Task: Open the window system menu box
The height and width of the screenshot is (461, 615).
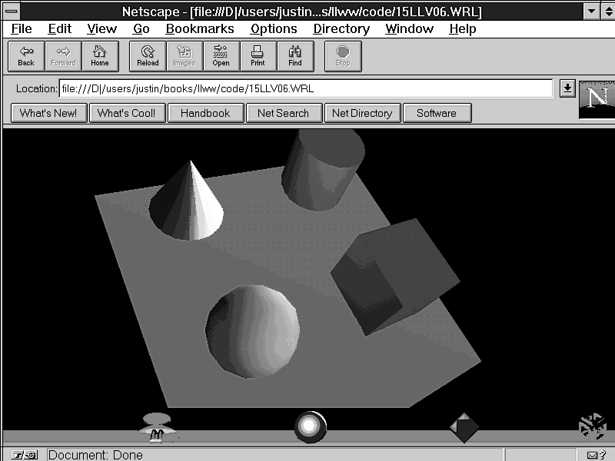Action: click(x=12, y=11)
